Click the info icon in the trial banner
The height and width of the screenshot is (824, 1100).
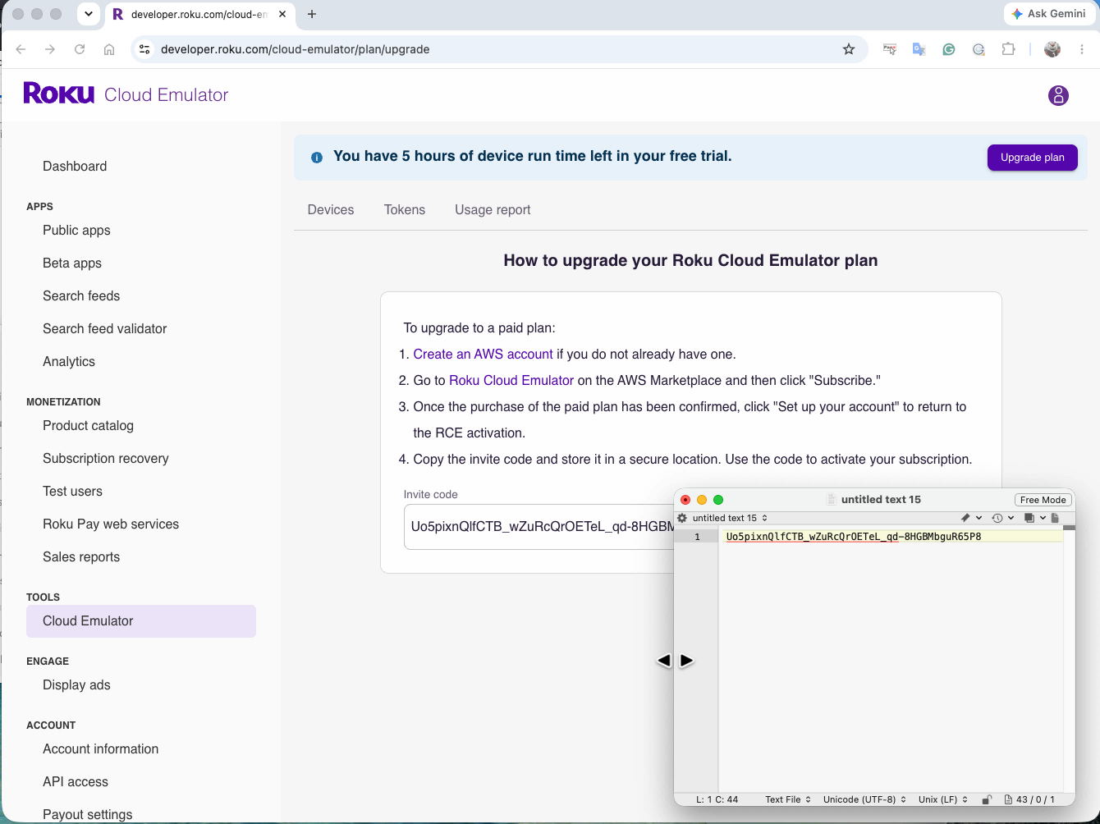point(317,157)
